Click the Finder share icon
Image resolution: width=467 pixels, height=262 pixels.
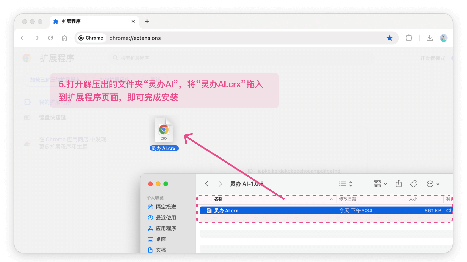(399, 184)
